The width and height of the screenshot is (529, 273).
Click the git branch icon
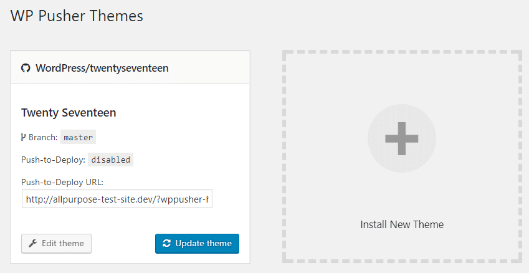point(24,137)
